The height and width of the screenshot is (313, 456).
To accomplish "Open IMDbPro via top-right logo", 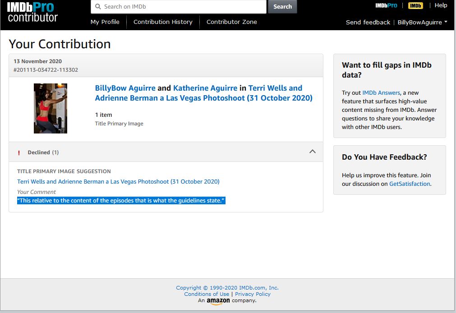I will [x=386, y=5].
